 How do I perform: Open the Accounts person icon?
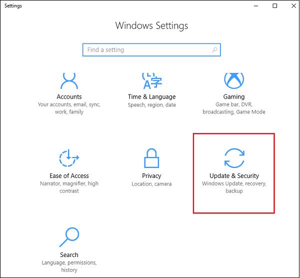(69, 81)
